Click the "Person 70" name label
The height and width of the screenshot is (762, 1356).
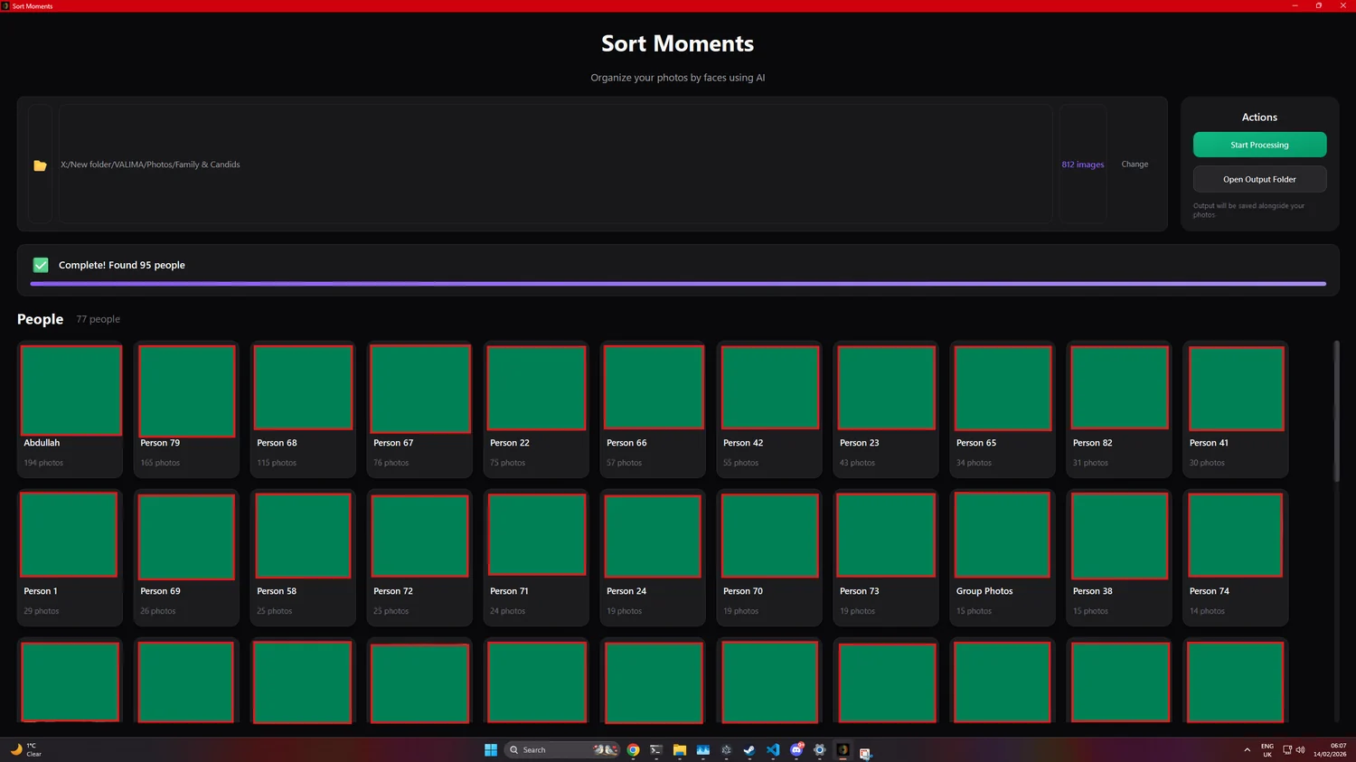(743, 591)
